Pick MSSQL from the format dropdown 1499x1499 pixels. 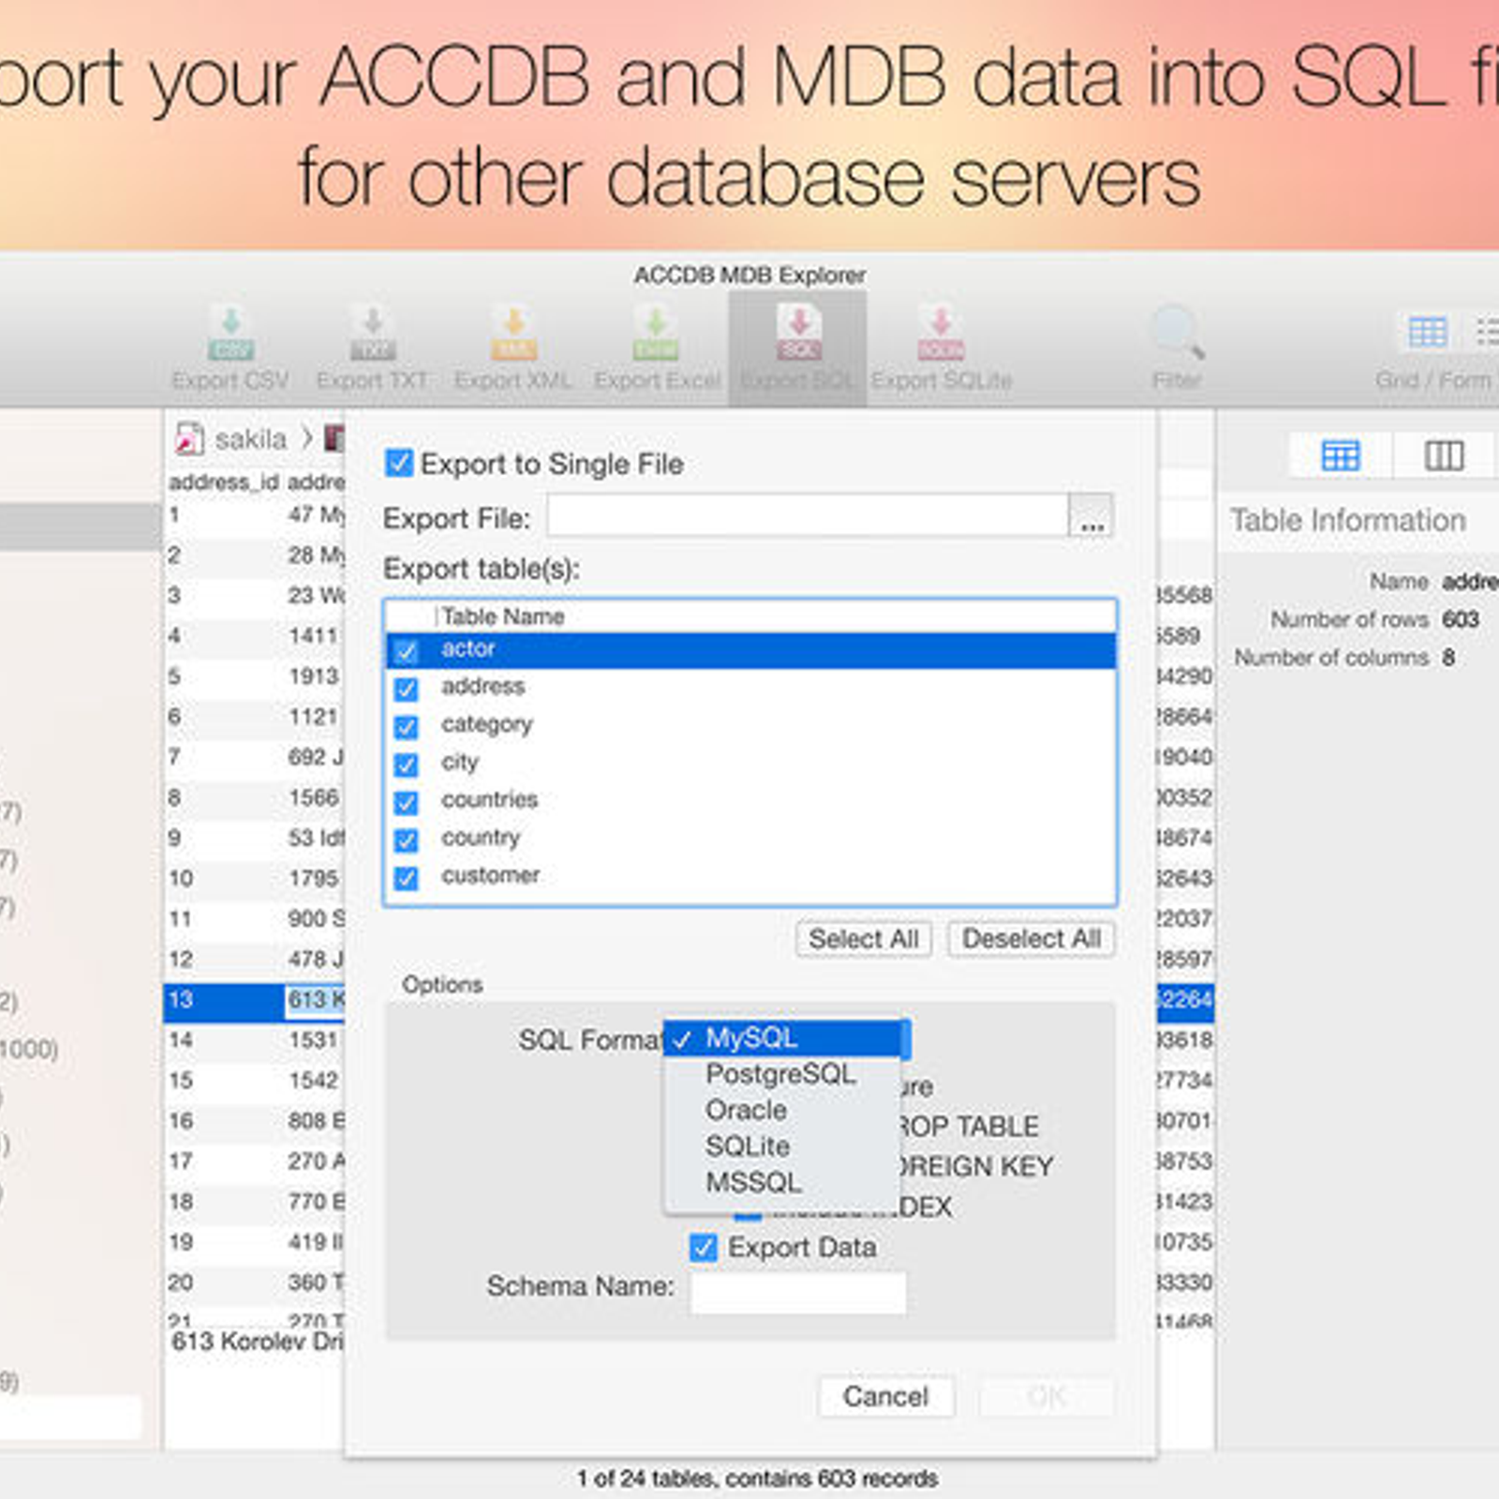[753, 1182]
